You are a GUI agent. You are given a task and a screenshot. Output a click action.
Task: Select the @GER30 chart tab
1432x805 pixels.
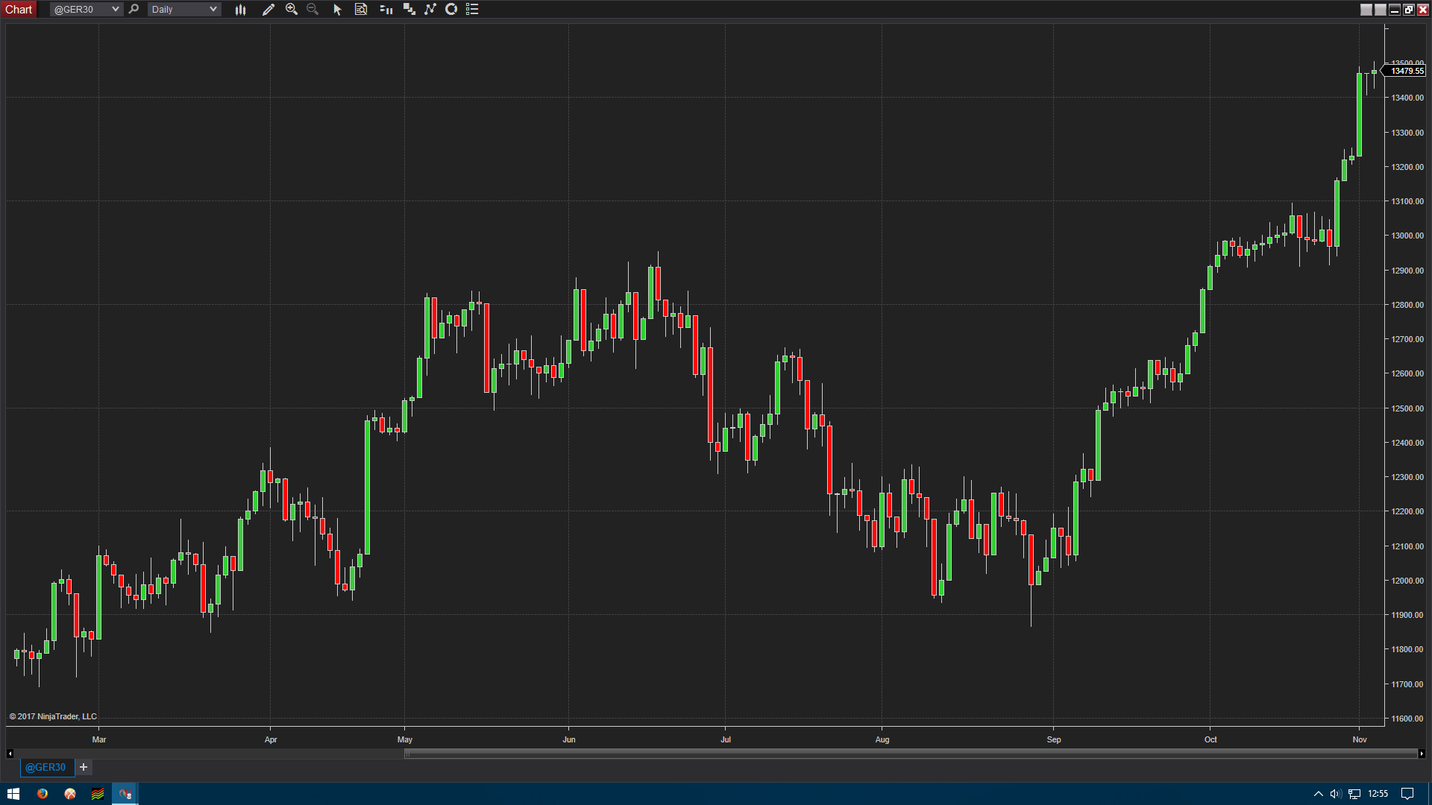[45, 767]
